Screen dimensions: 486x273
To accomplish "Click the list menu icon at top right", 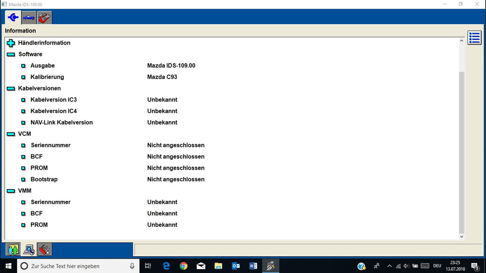I will [474, 38].
